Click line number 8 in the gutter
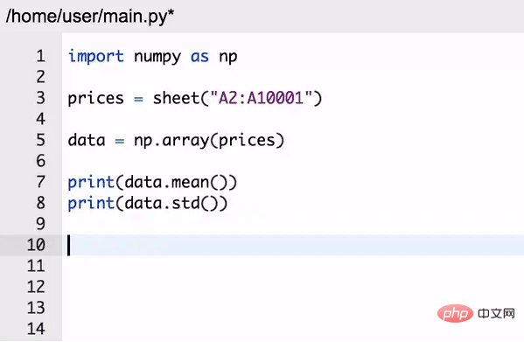This screenshot has height=342, width=524. click(41, 203)
